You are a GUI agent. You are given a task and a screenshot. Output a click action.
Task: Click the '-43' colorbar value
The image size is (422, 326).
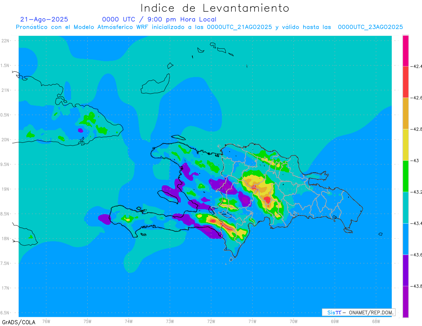coord(415,160)
